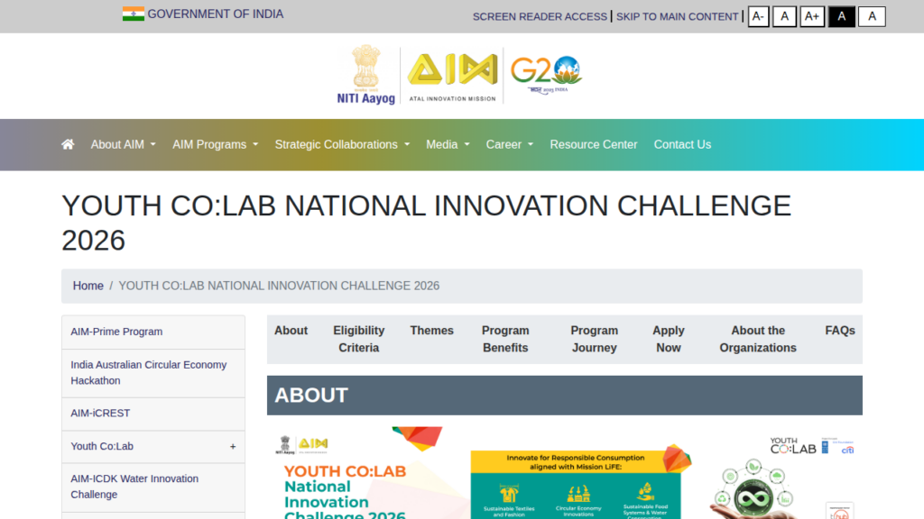Go to the Eligibility Criteria tab
The width and height of the screenshot is (924, 519).
[x=358, y=339]
